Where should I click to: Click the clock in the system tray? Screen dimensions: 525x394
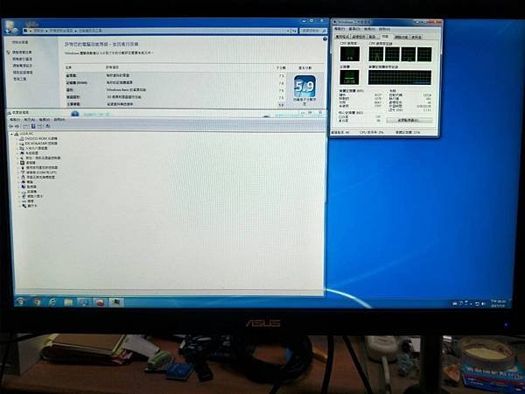[499, 304]
